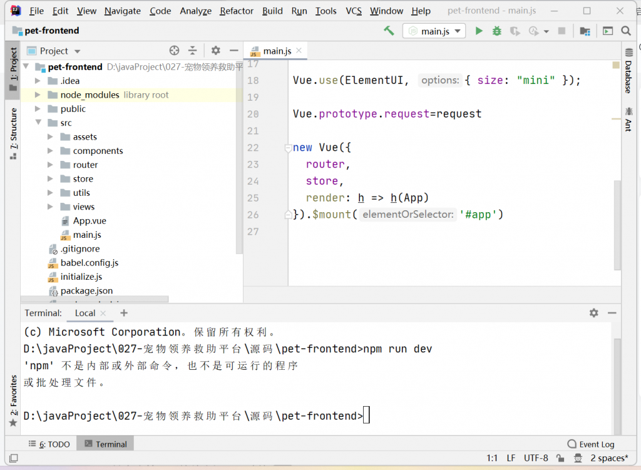This screenshot has height=470, width=641.
Task: Fold the new Vue block at line 22
Action: coord(288,148)
